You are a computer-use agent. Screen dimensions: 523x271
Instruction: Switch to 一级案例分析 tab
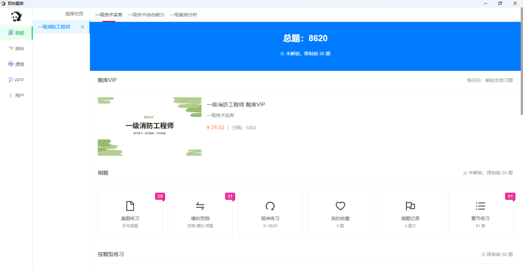[183, 14]
